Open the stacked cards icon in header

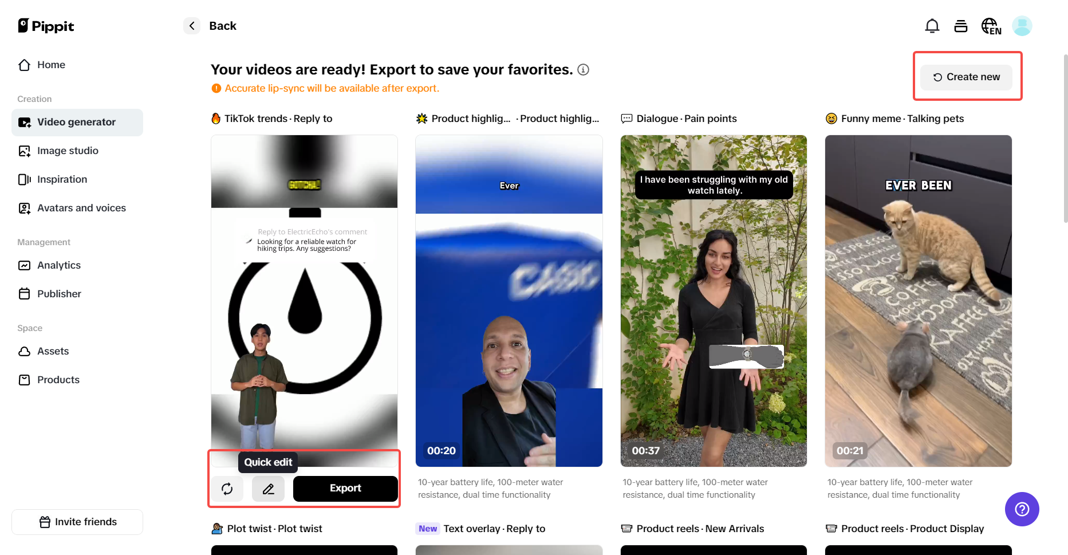point(961,26)
